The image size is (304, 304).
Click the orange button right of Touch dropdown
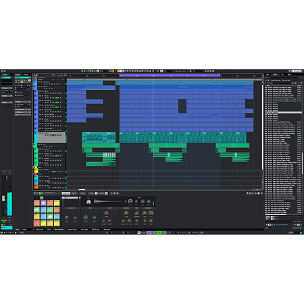tap(113, 71)
